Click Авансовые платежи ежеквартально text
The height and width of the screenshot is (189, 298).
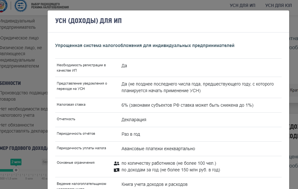click(x=158, y=149)
